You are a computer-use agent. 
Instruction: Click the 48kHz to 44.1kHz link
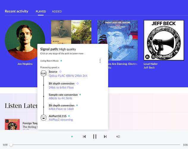[x=60, y=98]
